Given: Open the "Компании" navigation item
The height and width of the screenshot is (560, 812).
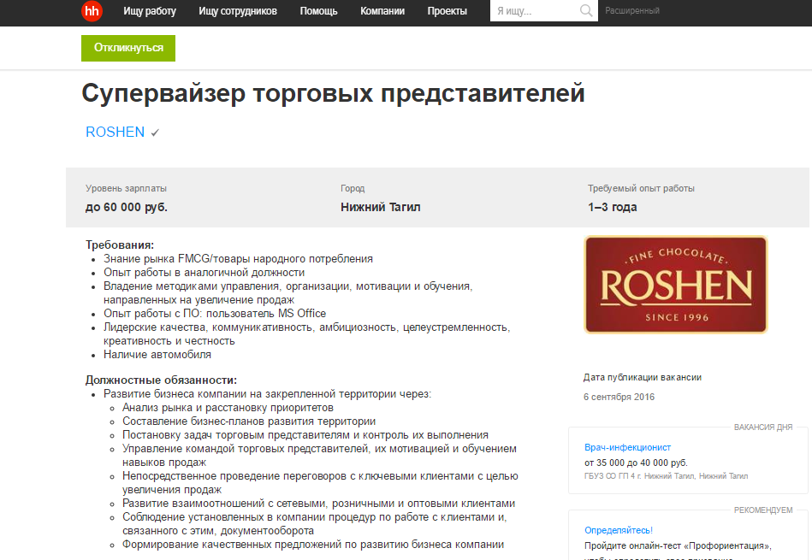Looking at the screenshot, I should 382,11.
